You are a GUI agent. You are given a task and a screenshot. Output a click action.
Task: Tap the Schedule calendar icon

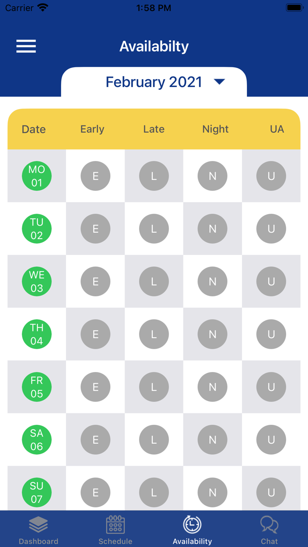[x=115, y=524]
